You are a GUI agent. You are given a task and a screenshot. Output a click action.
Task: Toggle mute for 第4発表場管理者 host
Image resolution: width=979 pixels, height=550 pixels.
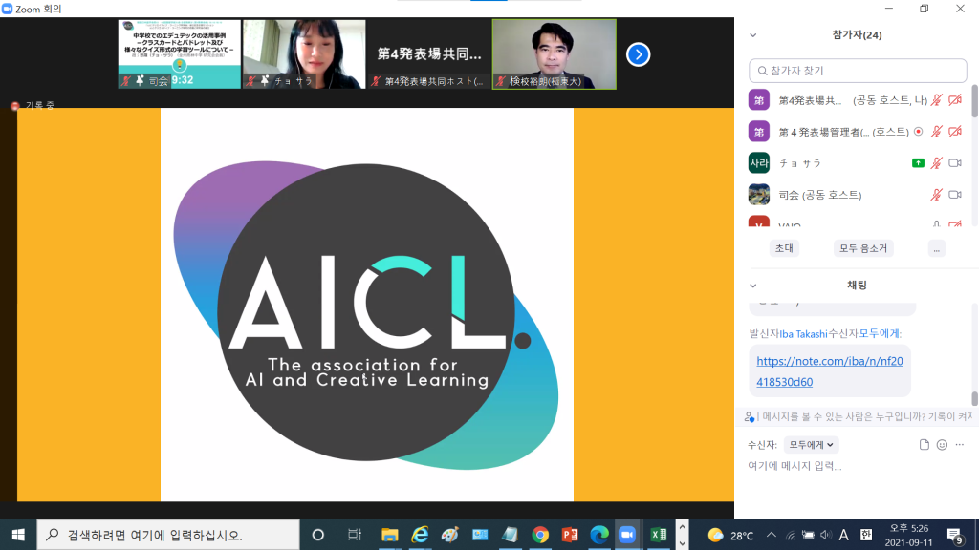pos(936,132)
